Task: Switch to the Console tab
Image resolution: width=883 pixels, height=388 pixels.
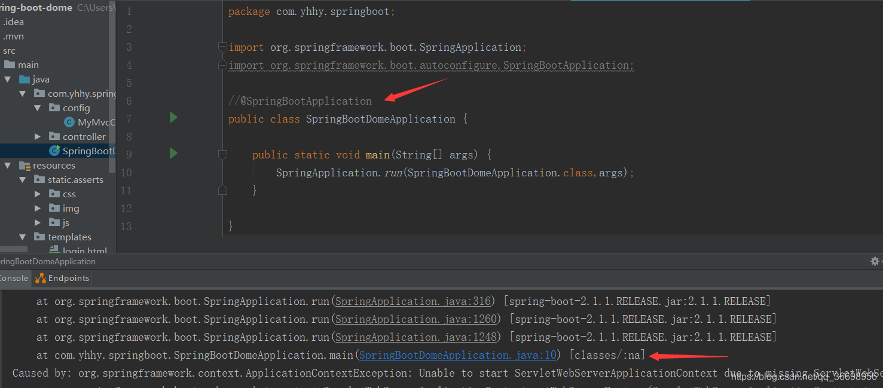Action: click(14, 278)
